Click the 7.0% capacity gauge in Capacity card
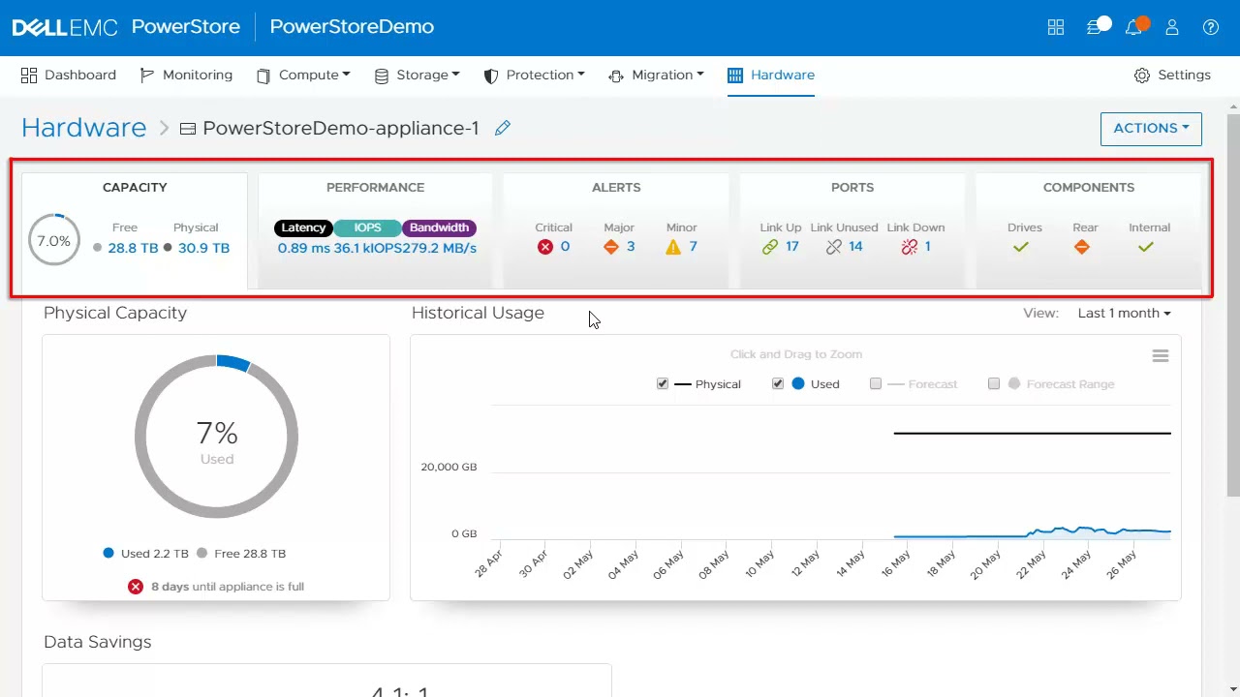1240x697 pixels. coord(54,240)
